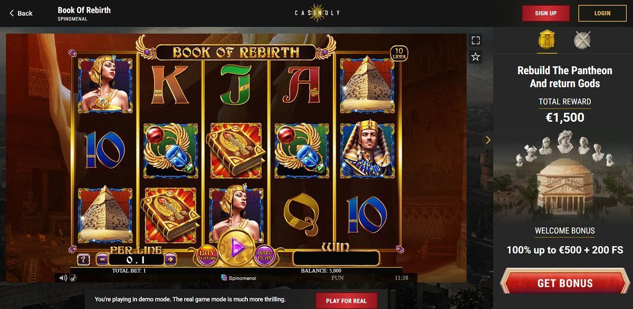Switch to the crossed swords shield tab
The height and width of the screenshot is (309, 633).
582,40
